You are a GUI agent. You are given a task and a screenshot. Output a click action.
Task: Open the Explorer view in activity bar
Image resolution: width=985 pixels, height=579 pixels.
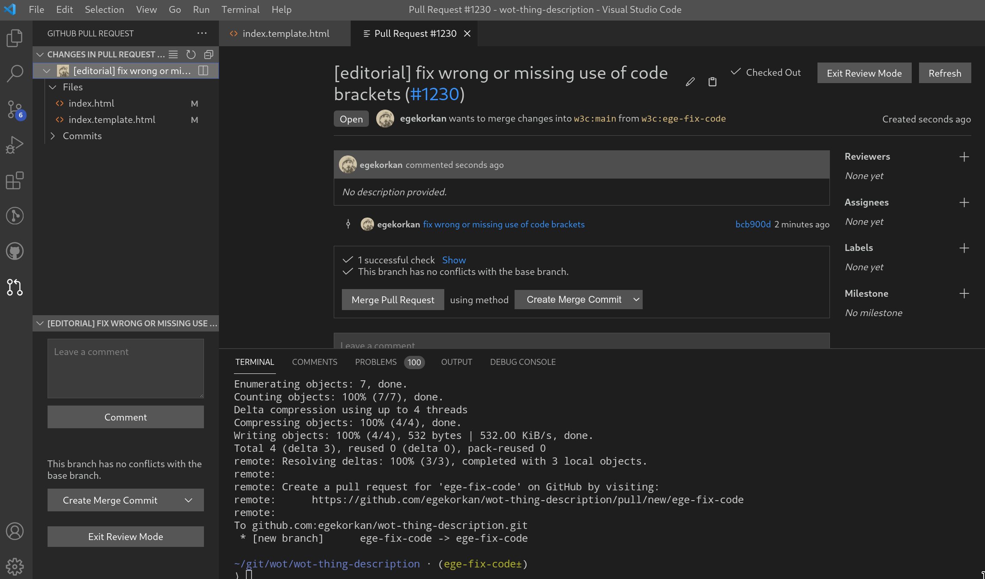point(15,38)
